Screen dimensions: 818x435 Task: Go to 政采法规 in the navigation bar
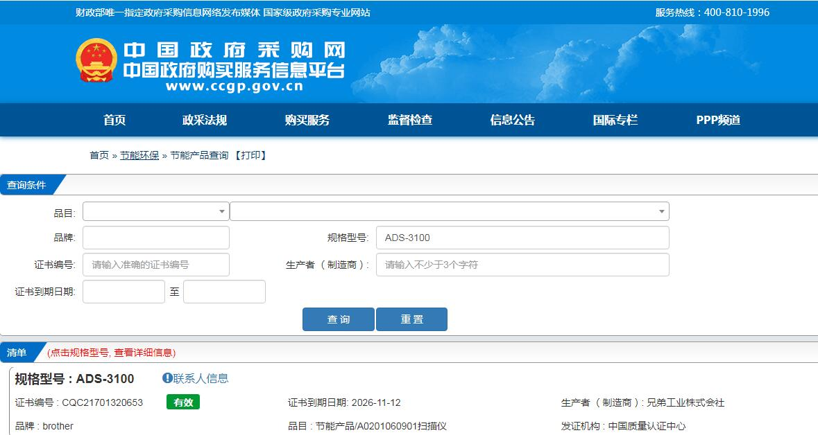tap(205, 120)
